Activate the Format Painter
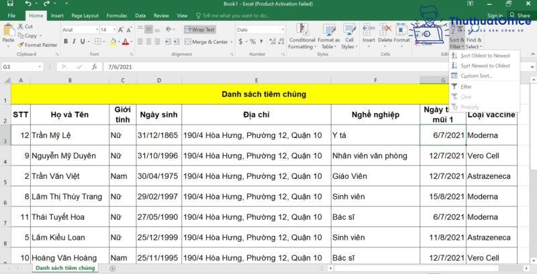Image resolution: width=537 pixels, height=274 pixels. (38, 45)
